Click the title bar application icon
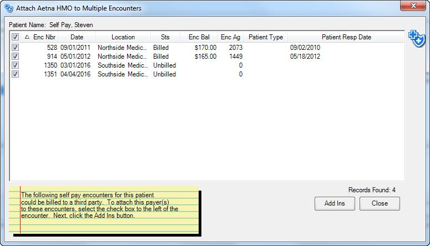This screenshot has width=430, height=246. tap(8, 8)
